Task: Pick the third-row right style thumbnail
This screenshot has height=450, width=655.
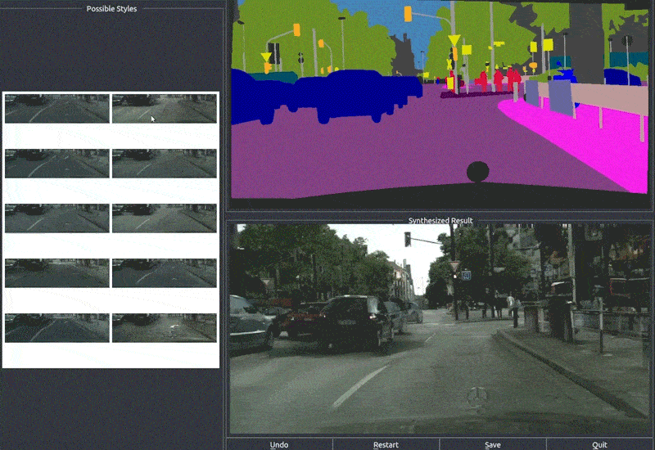Action: click(165, 218)
